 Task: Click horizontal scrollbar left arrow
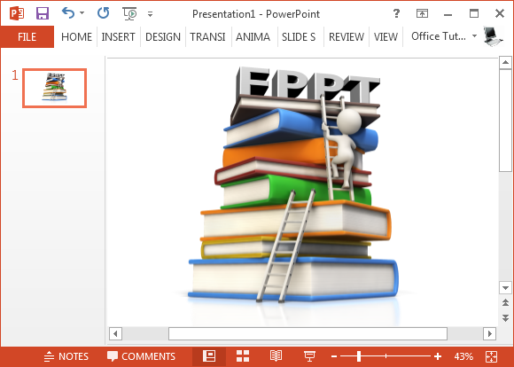coord(115,334)
